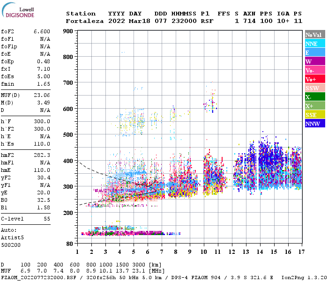This screenshot has width=328, height=281.
Task: Click the 500200 version number
Action: (x=11, y=245)
